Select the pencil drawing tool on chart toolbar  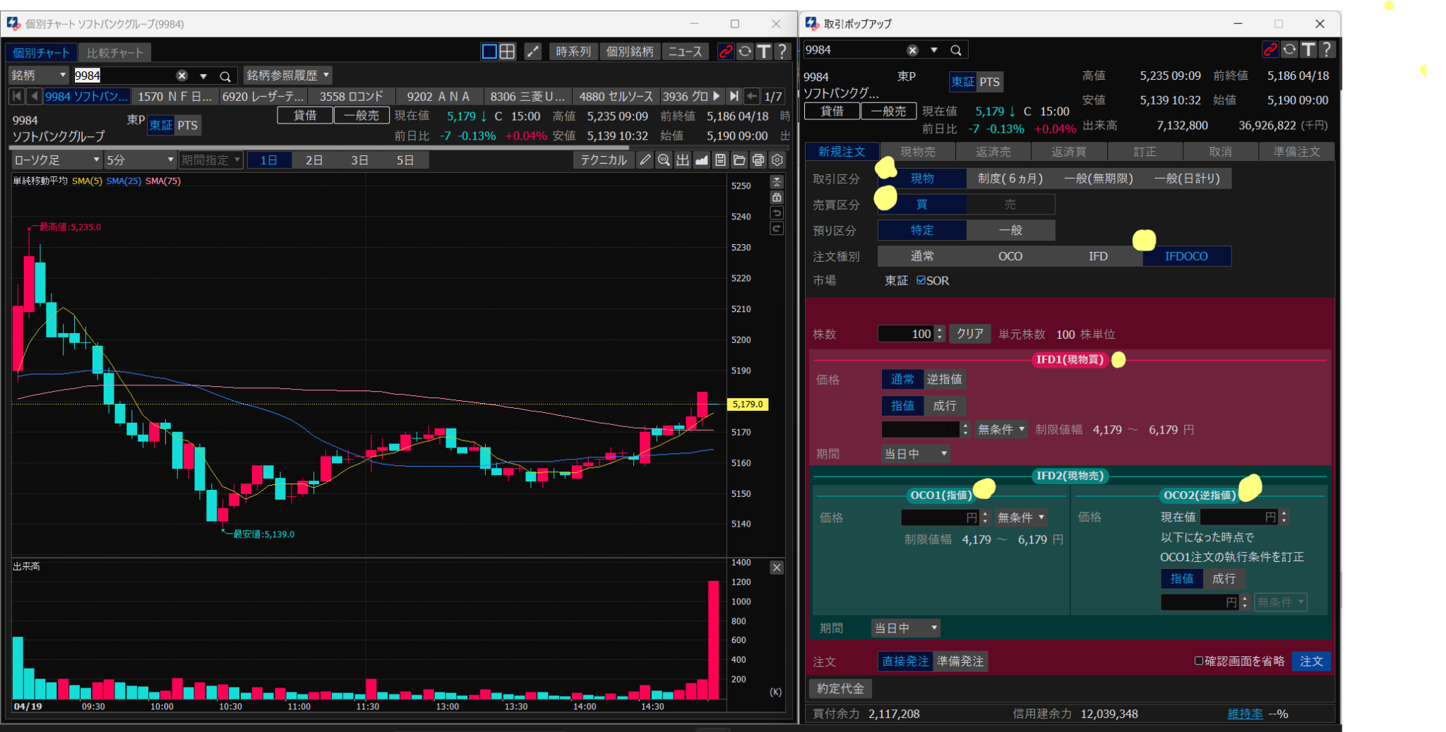pos(645,160)
